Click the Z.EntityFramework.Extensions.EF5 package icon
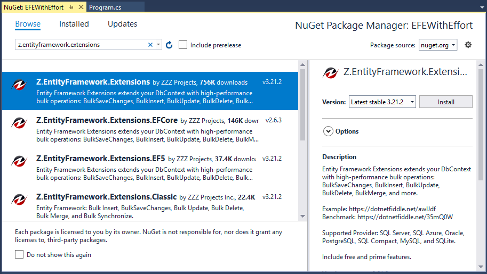Viewport: 487px width, 274px height. point(19,161)
